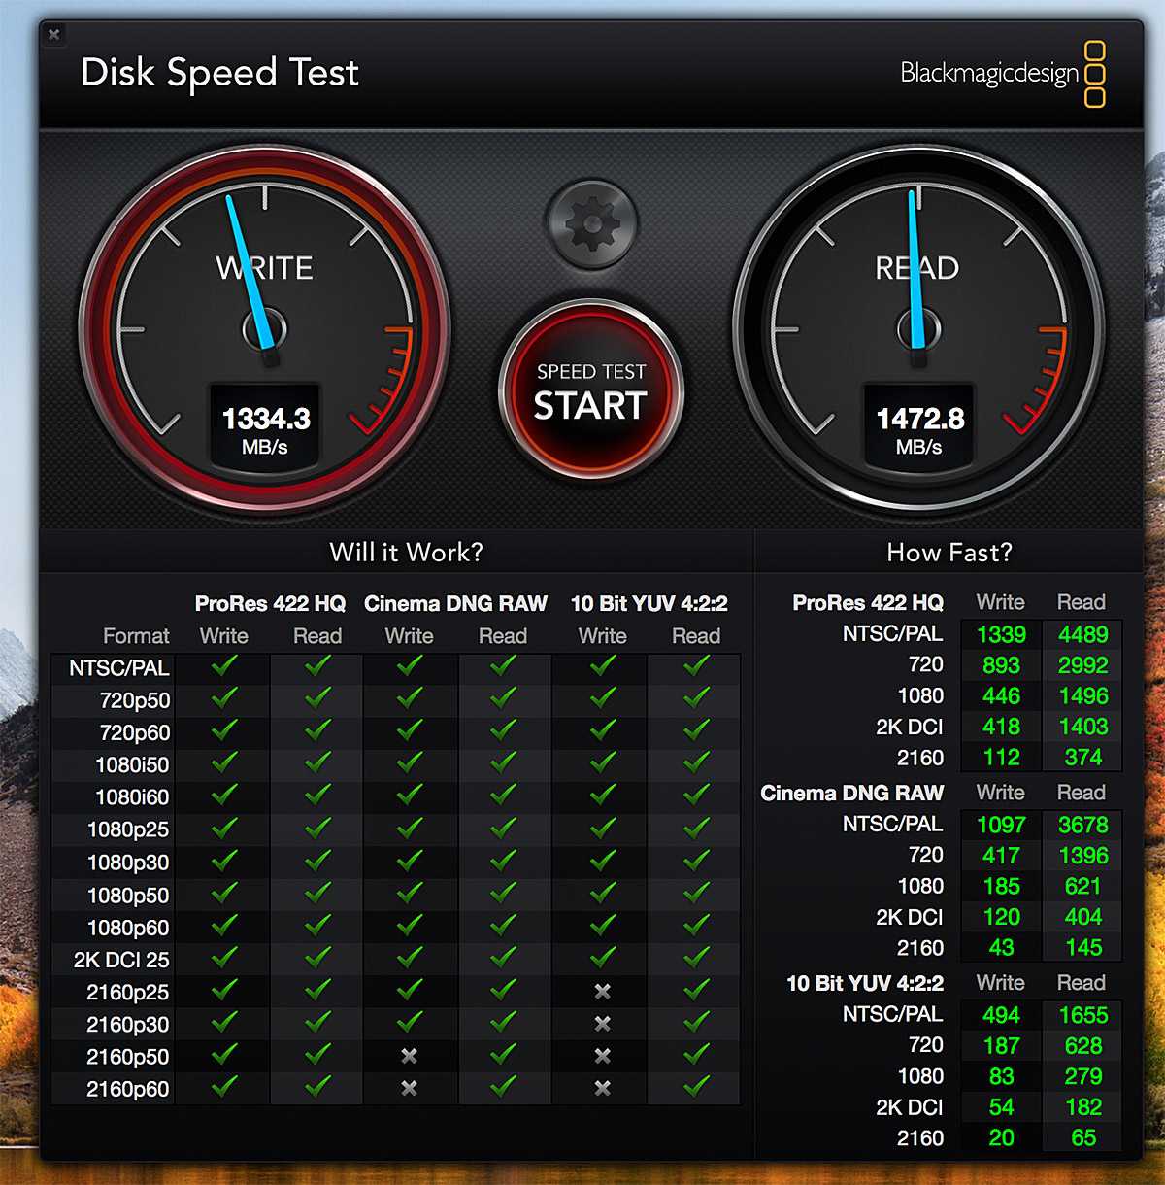Click the Cinema DNG RAW NTSC/PAL write value 1097

[x=1001, y=825]
